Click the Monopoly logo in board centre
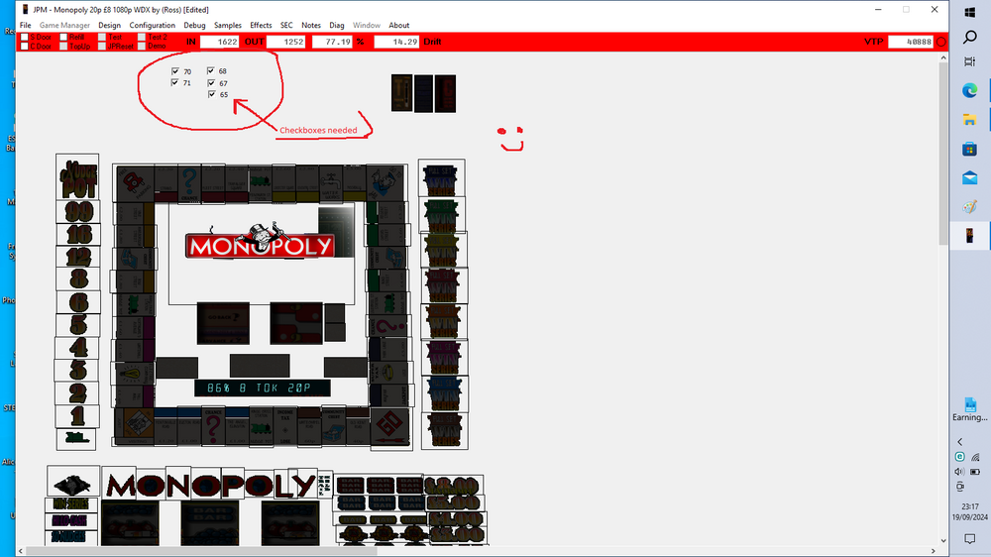The height and width of the screenshot is (557, 991). 260,241
